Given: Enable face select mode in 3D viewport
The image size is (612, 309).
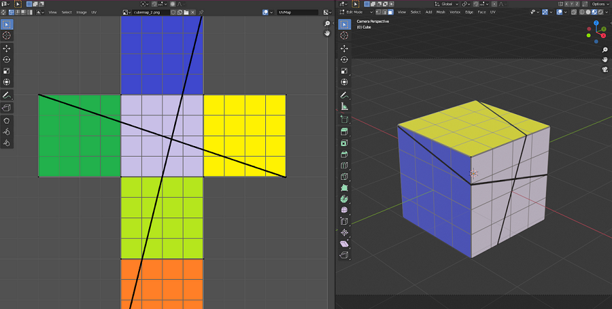Looking at the screenshot, I should pos(391,12).
